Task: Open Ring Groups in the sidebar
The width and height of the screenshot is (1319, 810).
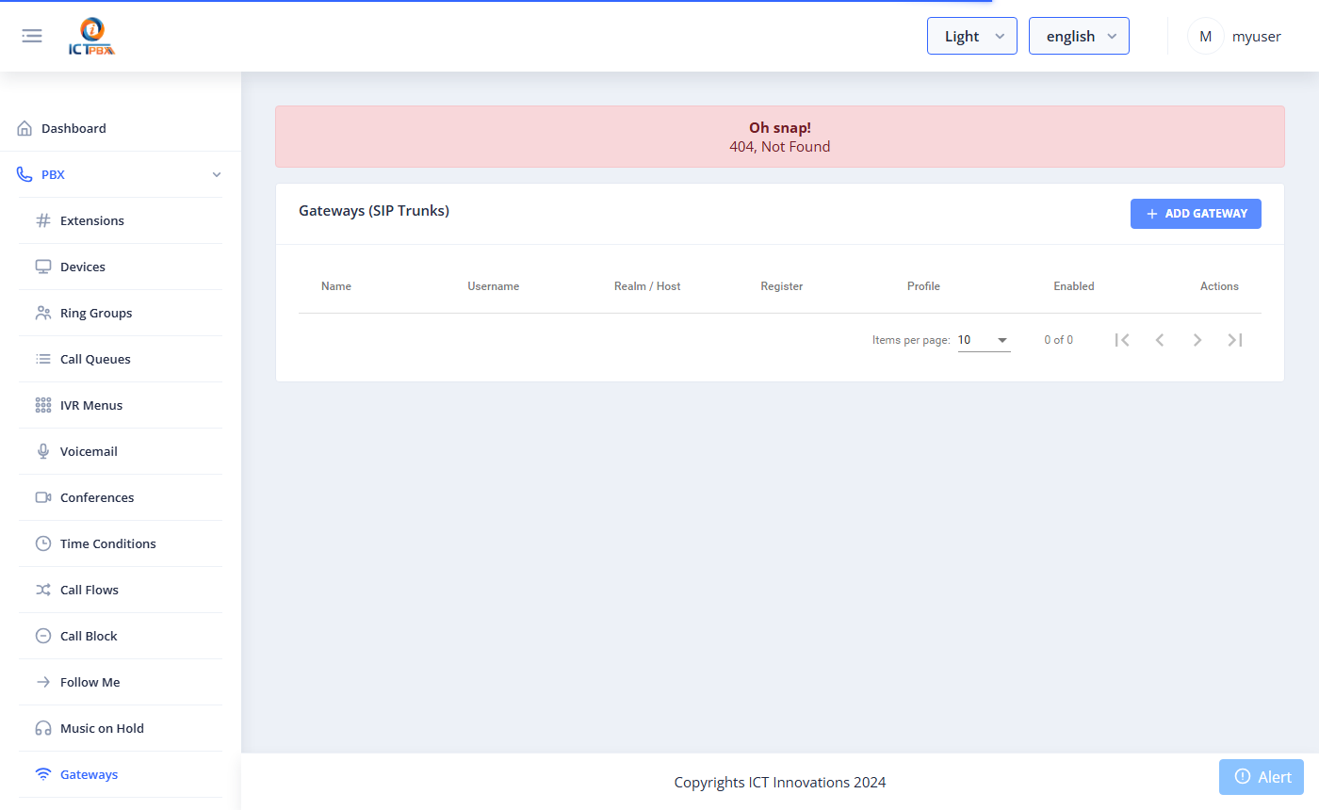Action: (x=121, y=313)
